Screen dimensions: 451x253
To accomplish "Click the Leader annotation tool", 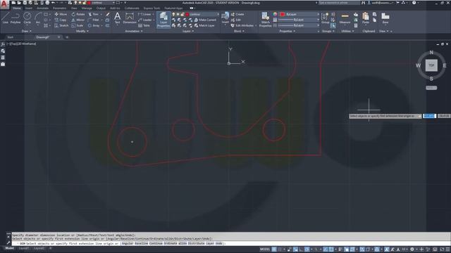I will tap(144, 20).
